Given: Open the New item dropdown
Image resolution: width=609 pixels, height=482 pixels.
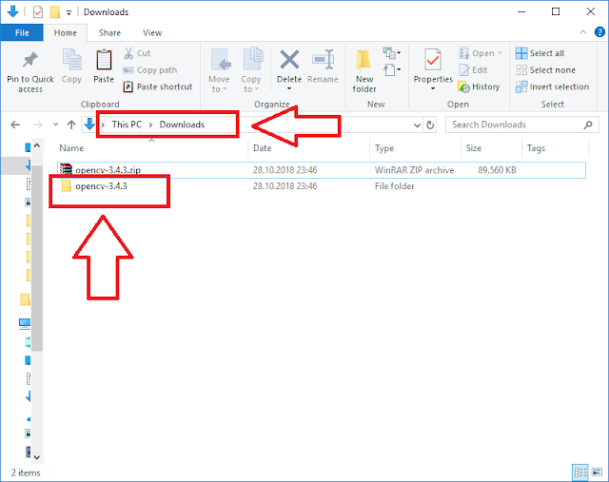Looking at the screenshot, I should (x=392, y=53).
